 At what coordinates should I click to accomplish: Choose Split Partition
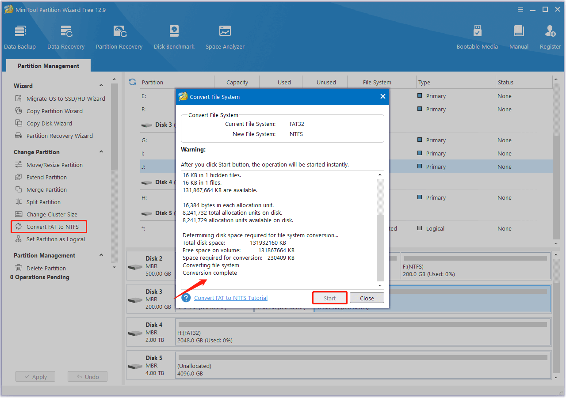tap(38, 202)
